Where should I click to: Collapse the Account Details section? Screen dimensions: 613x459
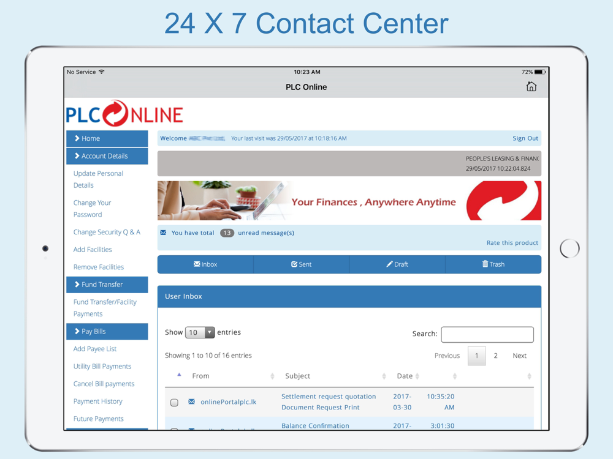pos(107,156)
